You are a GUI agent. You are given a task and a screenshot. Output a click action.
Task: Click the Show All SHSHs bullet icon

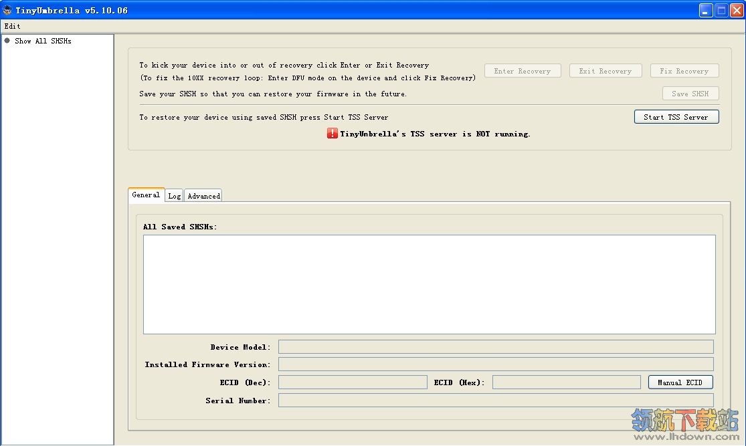click(7, 40)
